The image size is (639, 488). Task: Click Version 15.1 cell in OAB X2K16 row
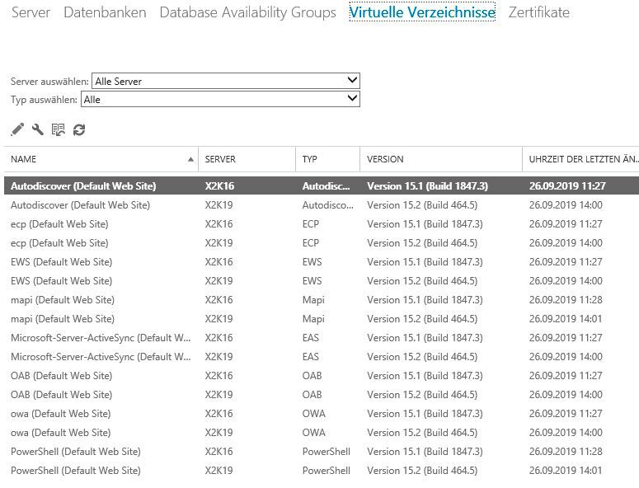tap(425, 376)
